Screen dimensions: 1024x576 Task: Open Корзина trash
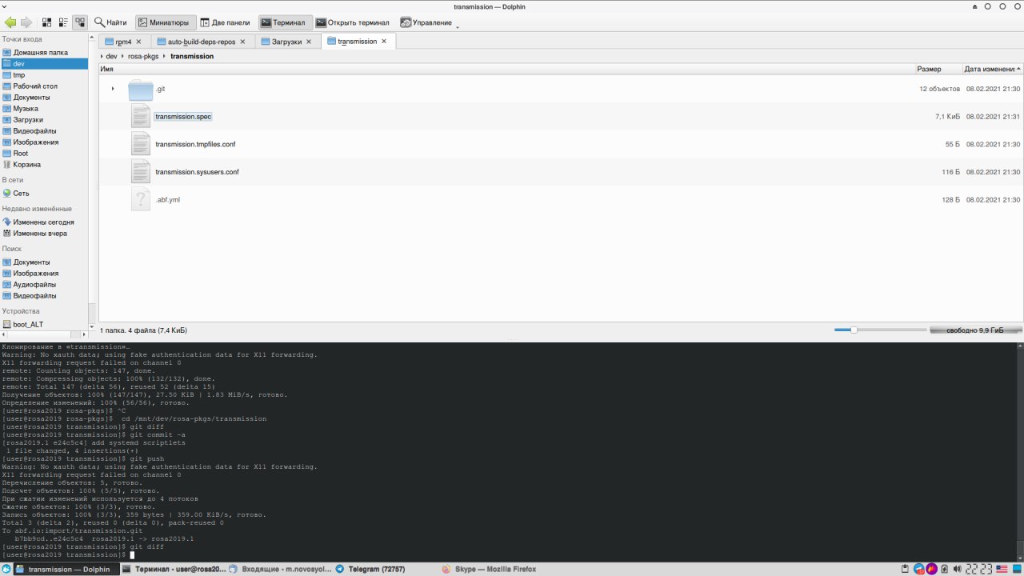point(44,164)
